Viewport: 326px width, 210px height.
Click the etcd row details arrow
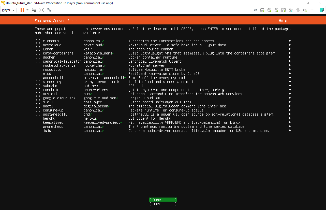click(x=290, y=74)
